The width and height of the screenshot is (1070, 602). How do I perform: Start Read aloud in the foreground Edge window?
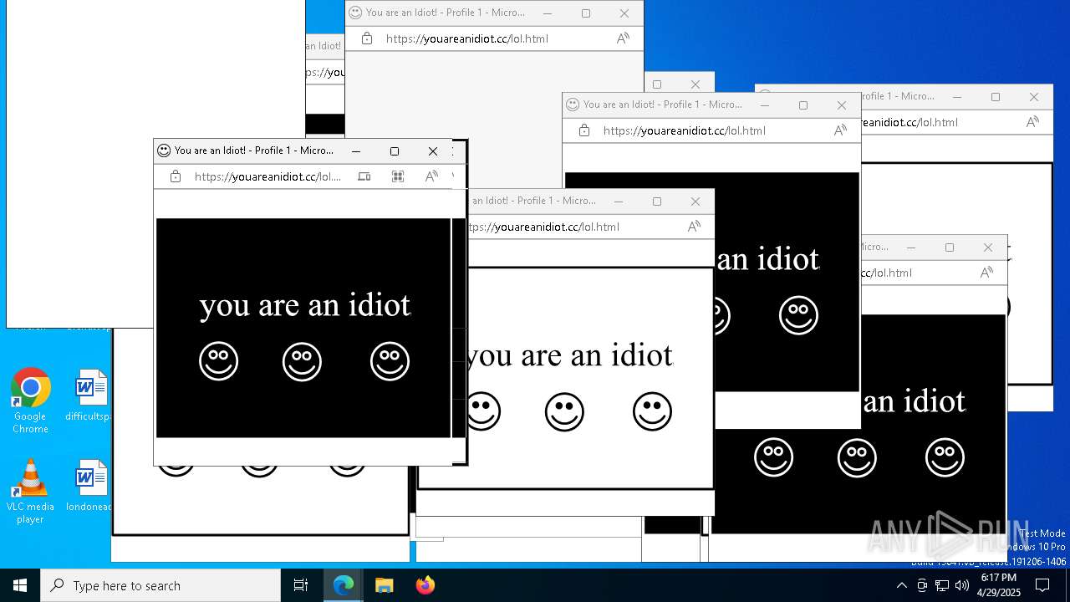pyautogui.click(x=431, y=176)
